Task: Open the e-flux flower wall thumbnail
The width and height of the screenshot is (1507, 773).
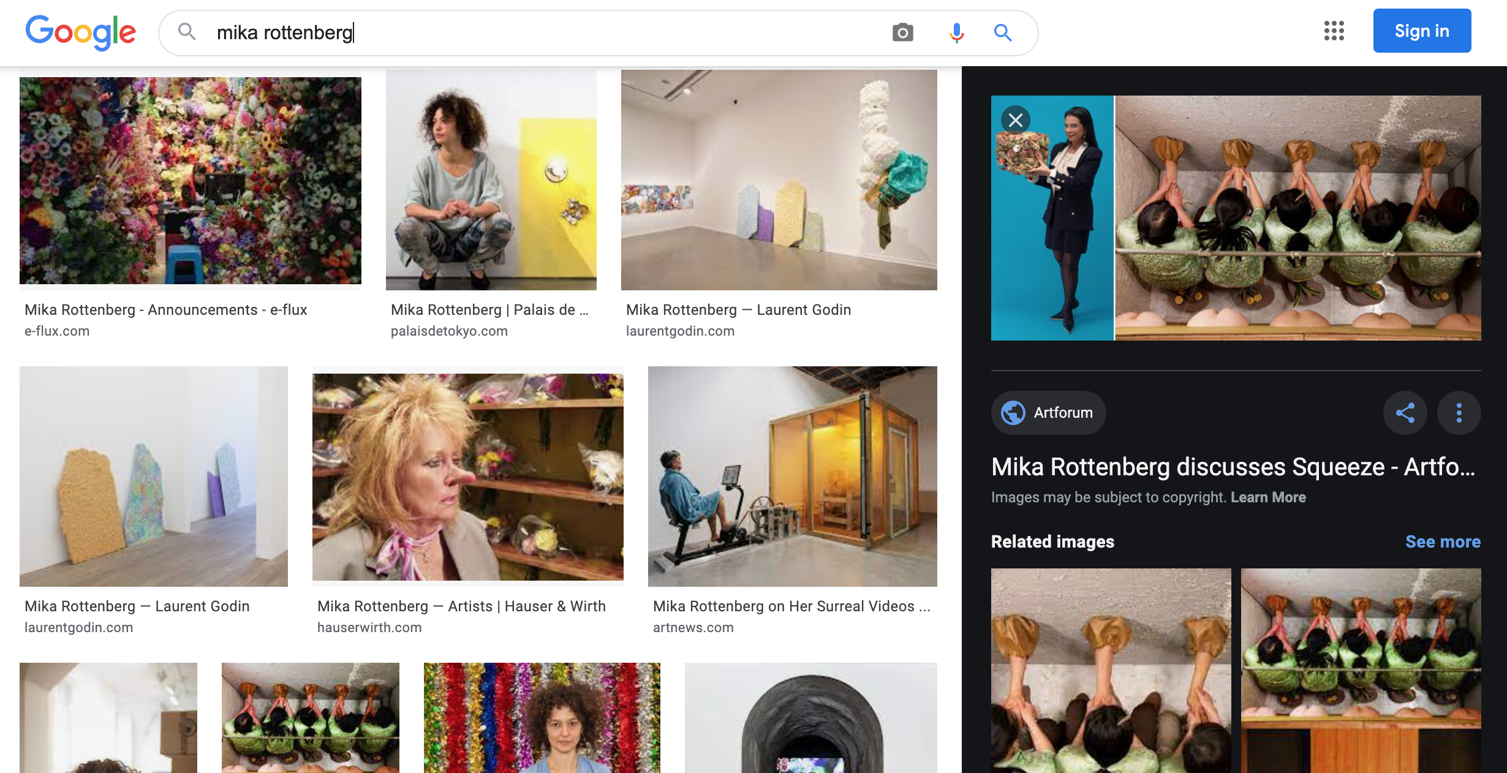Action: [190, 181]
